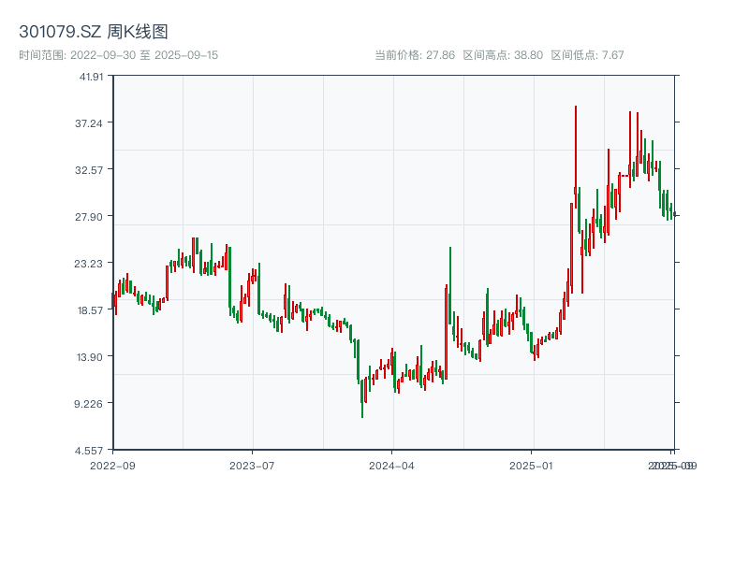Screen dimensions: 749x561
Task: Click the tallest red candlestick near 38.80 high
Action: click(576, 157)
